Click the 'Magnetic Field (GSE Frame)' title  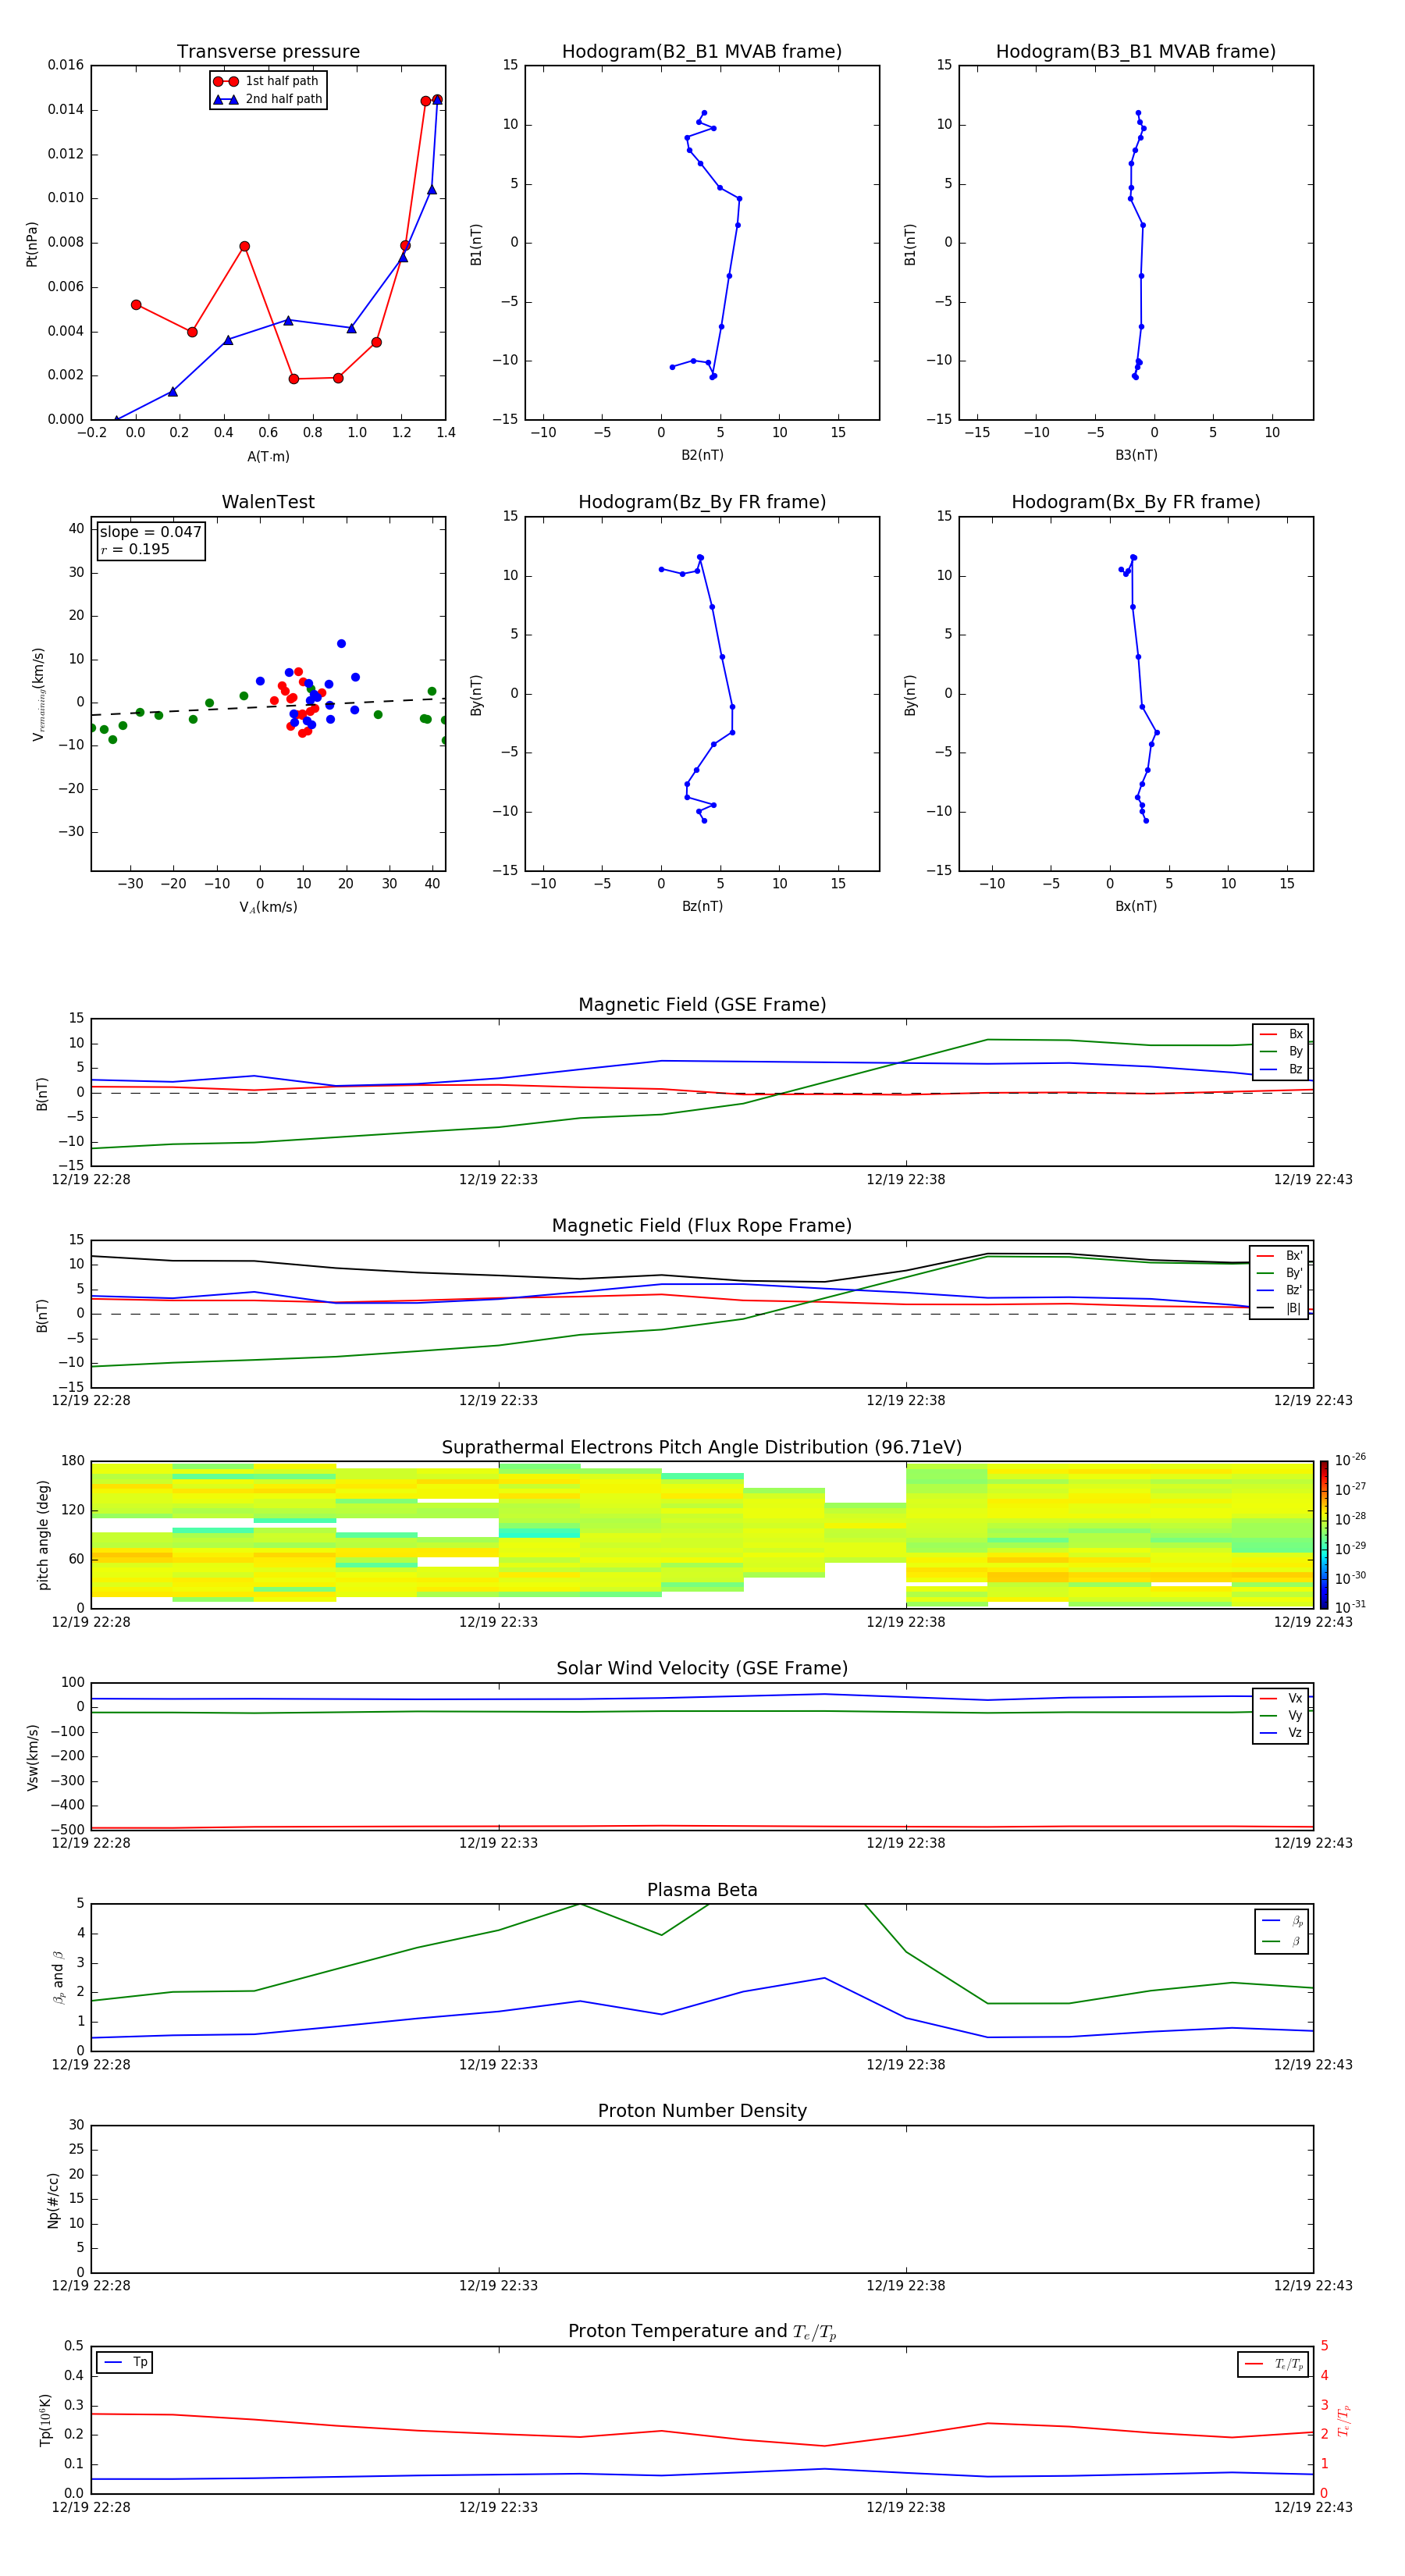[702, 1005]
